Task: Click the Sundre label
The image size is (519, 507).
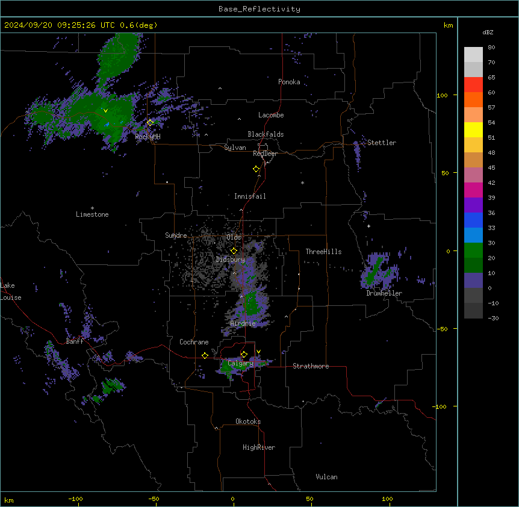Action: pos(176,235)
